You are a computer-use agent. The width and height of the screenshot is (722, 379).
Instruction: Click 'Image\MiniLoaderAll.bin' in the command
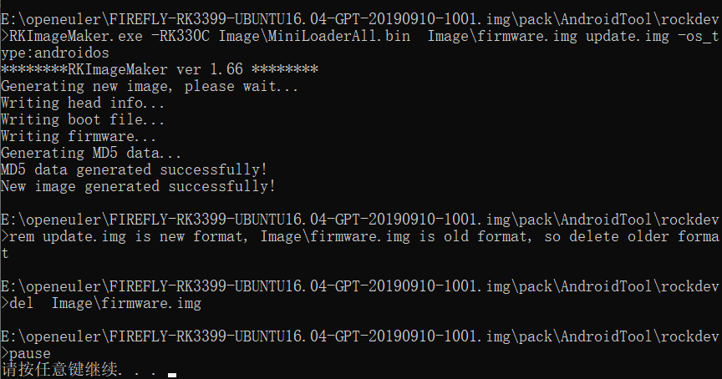pos(314,36)
